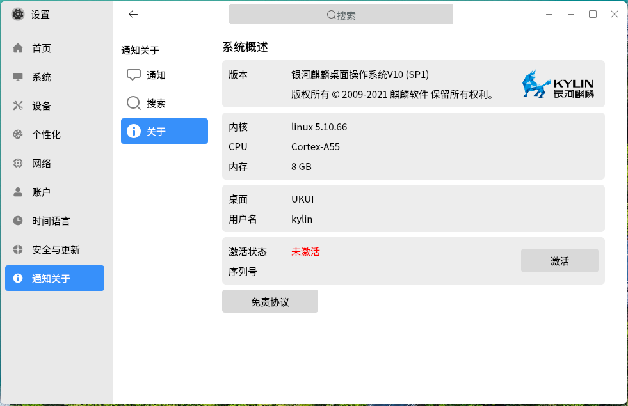Open the System (系统) monitor icon
628x406 pixels.
coord(18,77)
